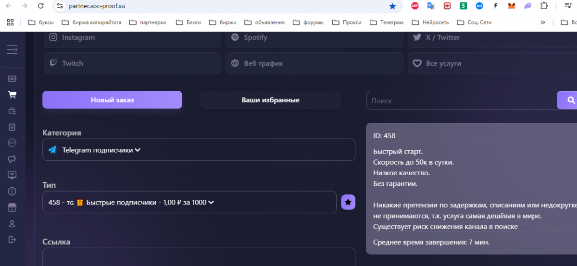
Task: Open the MetaMask fox extension
Action: [512, 6]
